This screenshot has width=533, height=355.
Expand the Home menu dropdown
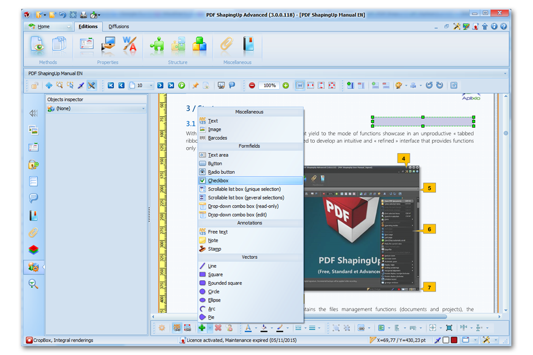click(69, 27)
